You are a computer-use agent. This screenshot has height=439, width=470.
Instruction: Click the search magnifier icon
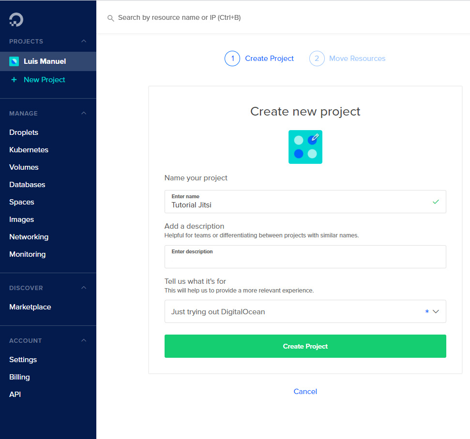(111, 18)
